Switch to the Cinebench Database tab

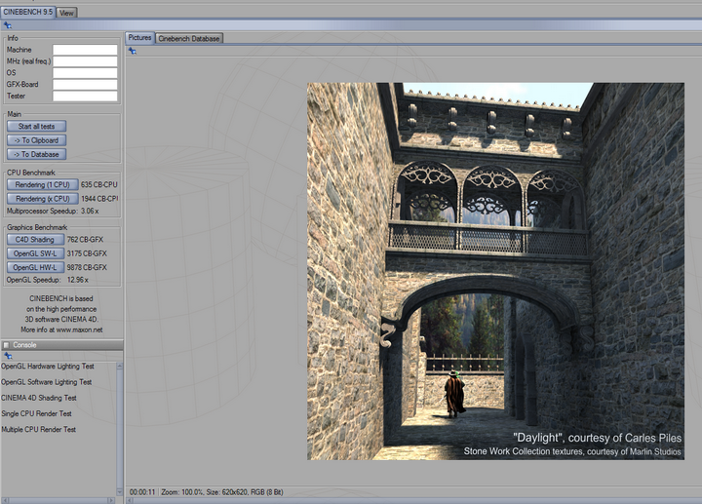[x=189, y=38]
